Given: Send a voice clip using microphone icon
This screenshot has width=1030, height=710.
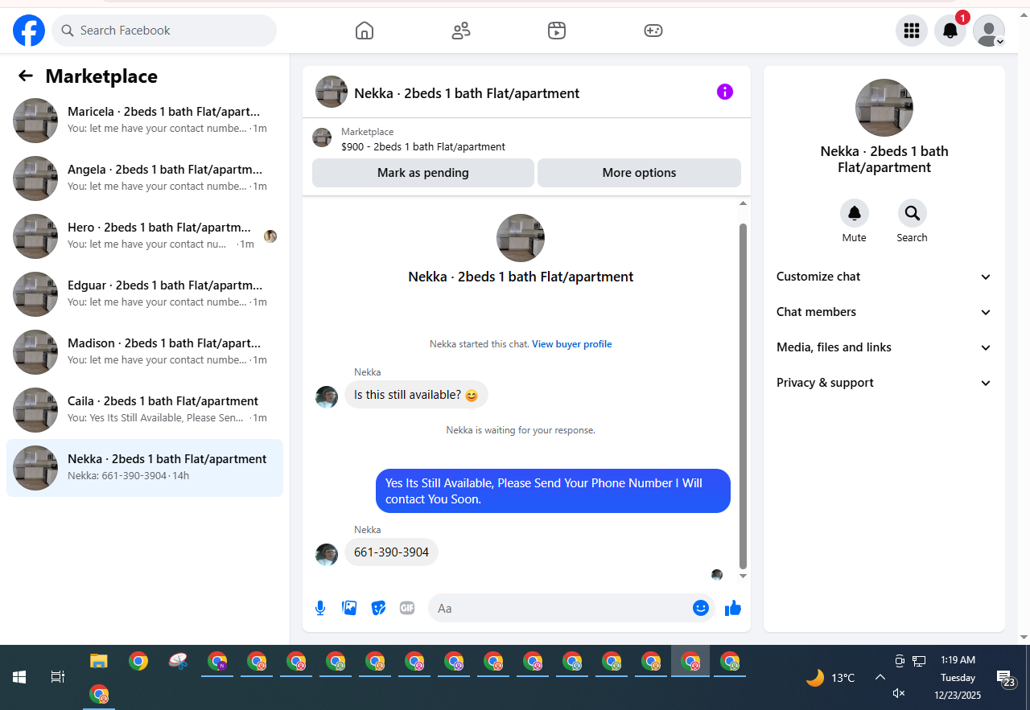Looking at the screenshot, I should 320,608.
